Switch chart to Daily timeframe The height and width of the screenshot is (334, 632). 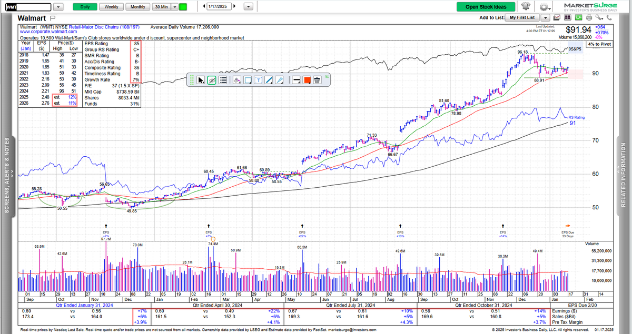pos(84,7)
